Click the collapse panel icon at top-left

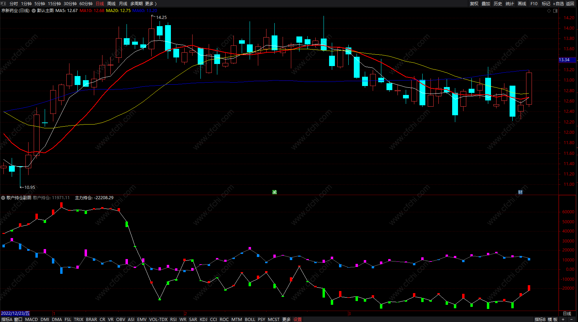click(x=3, y=3)
